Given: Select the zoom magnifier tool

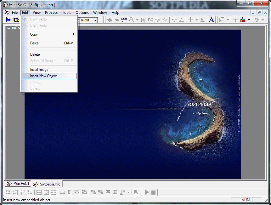Looking at the screenshot, I should pos(131,20).
